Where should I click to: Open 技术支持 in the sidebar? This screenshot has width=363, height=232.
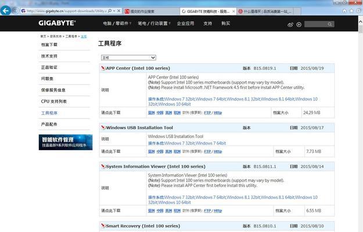(49, 56)
